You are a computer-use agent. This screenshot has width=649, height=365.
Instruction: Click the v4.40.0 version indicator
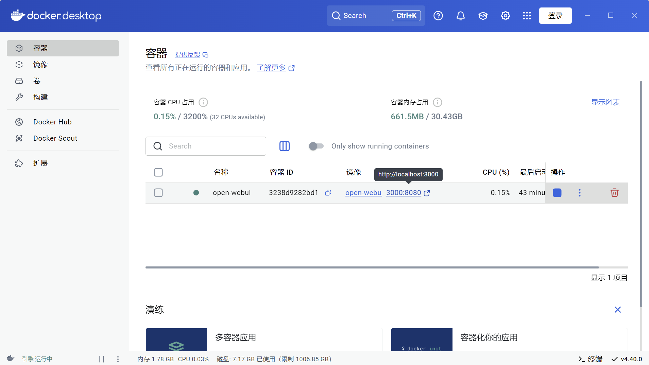pos(627,359)
